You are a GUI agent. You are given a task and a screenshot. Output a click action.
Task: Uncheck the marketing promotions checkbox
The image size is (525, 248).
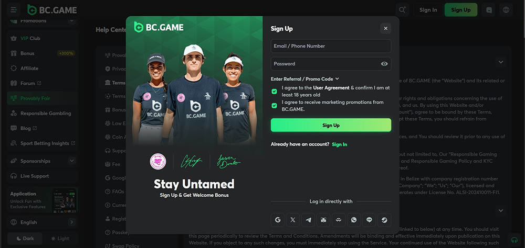(274, 106)
